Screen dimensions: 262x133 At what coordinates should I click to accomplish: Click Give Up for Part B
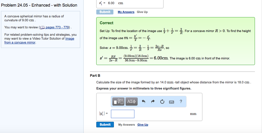click(143, 125)
